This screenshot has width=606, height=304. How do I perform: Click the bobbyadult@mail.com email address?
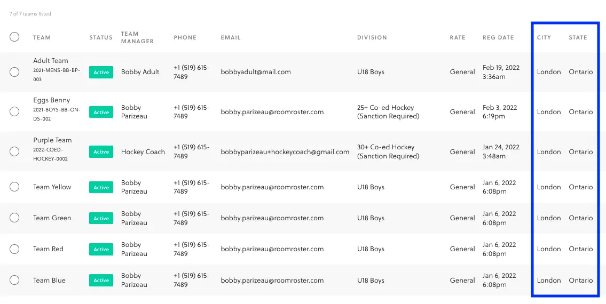pos(256,72)
